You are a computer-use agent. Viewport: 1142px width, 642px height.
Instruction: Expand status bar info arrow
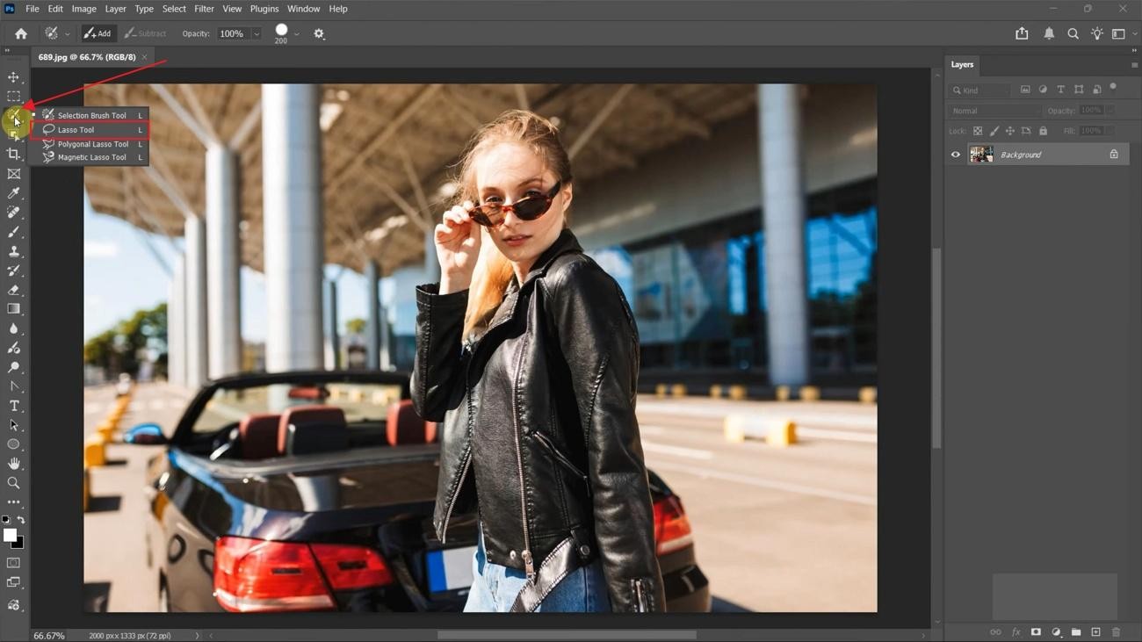pos(198,636)
